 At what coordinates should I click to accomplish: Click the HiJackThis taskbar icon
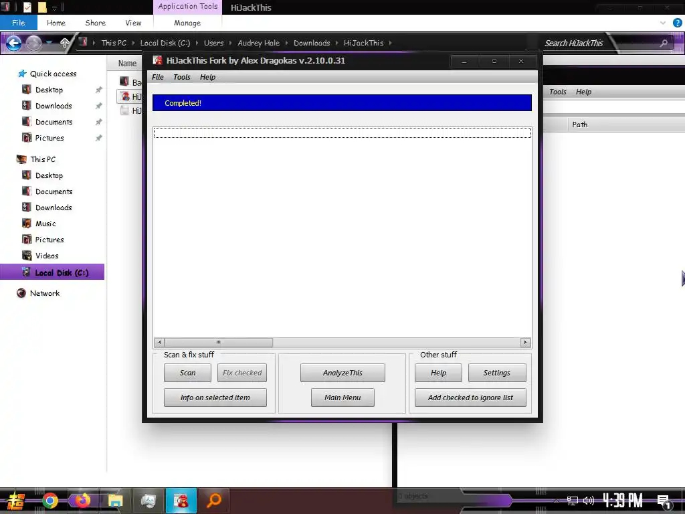[x=181, y=501]
